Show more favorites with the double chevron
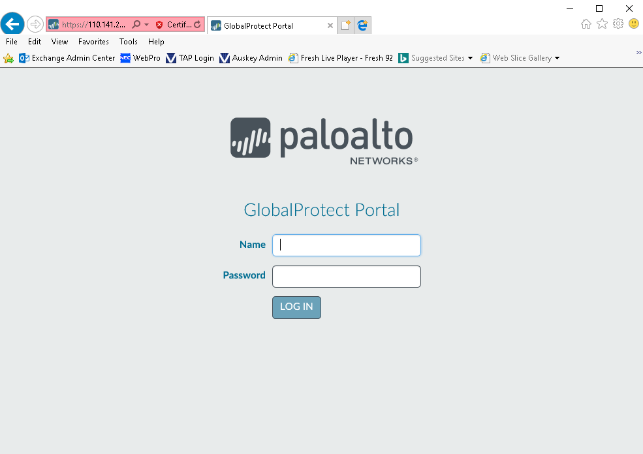This screenshot has width=643, height=454. 638,52
